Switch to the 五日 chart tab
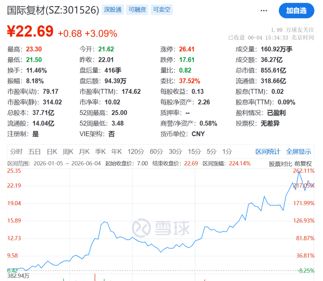Screen dimensions: 323x281 pyautogui.click(x=34, y=151)
